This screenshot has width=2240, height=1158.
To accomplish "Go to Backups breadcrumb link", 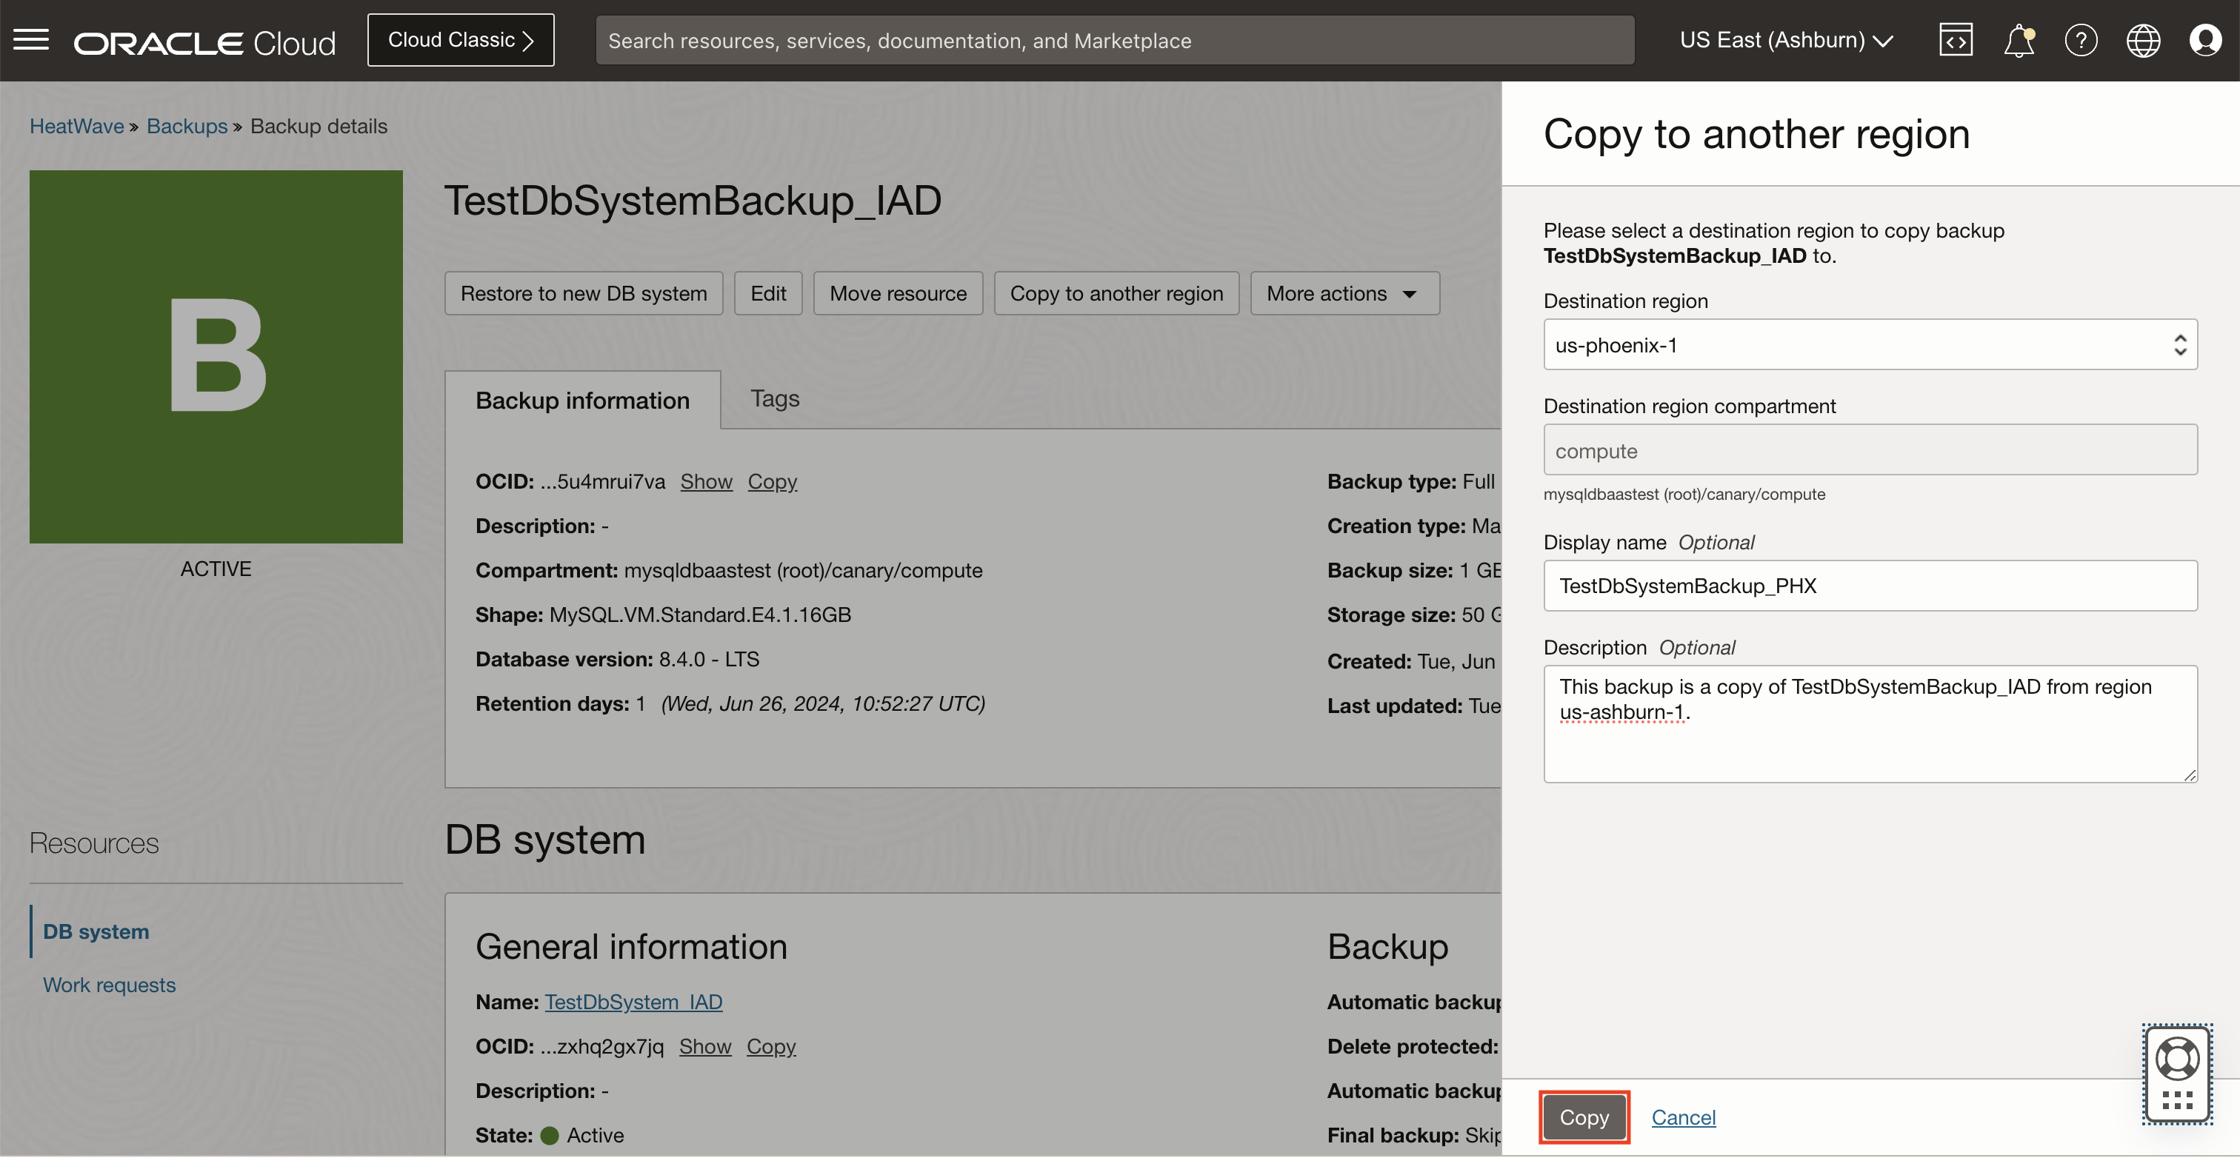I will coord(186,126).
